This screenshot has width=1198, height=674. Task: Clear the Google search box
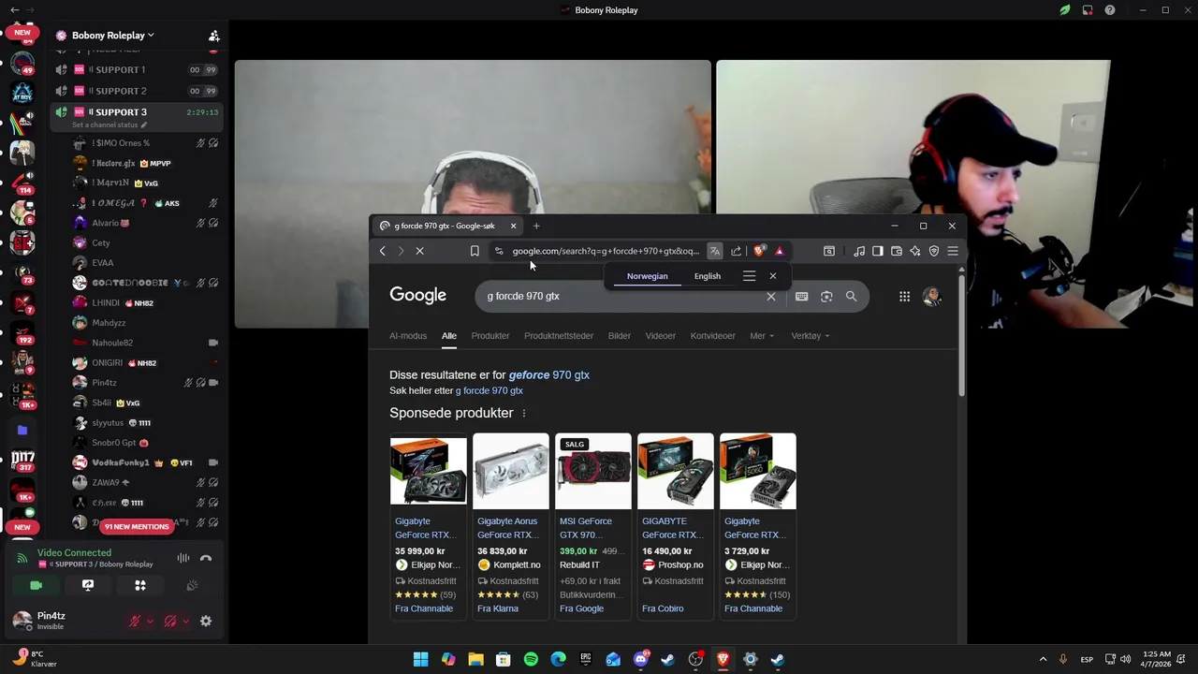pyautogui.click(x=771, y=297)
